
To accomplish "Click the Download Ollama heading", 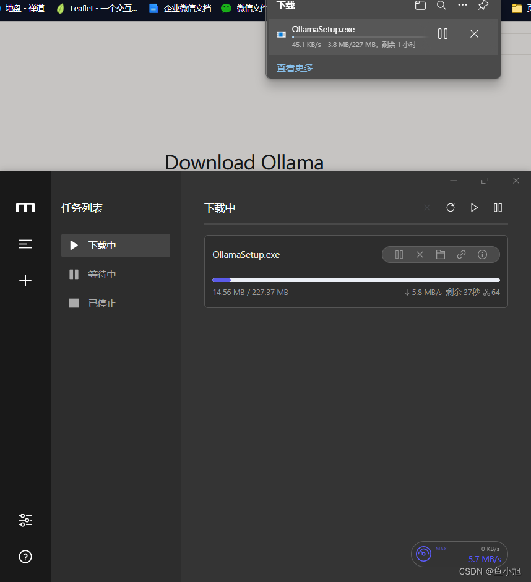I will (244, 162).
